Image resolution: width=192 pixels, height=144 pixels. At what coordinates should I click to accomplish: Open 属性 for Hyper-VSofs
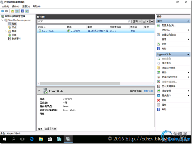[164, 105]
